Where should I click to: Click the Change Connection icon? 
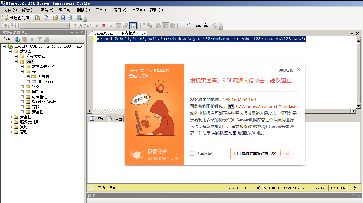(x=14, y=26)
